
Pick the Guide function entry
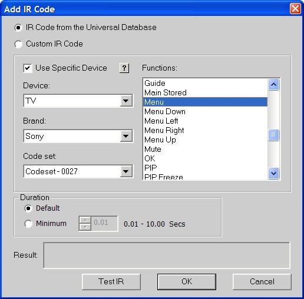[x=205, y=83]
